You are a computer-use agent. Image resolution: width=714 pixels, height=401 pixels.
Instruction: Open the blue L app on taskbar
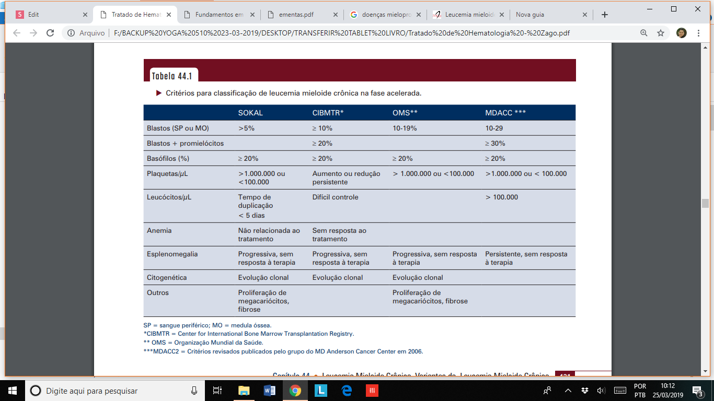tap(321, 391)
